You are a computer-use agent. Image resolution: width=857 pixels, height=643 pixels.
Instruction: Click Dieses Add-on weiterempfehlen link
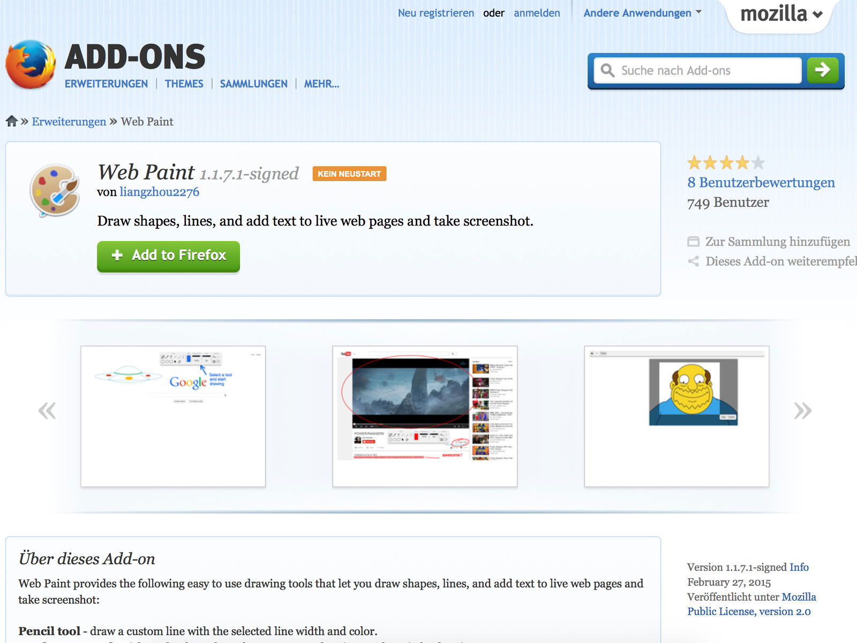[781, 261]
